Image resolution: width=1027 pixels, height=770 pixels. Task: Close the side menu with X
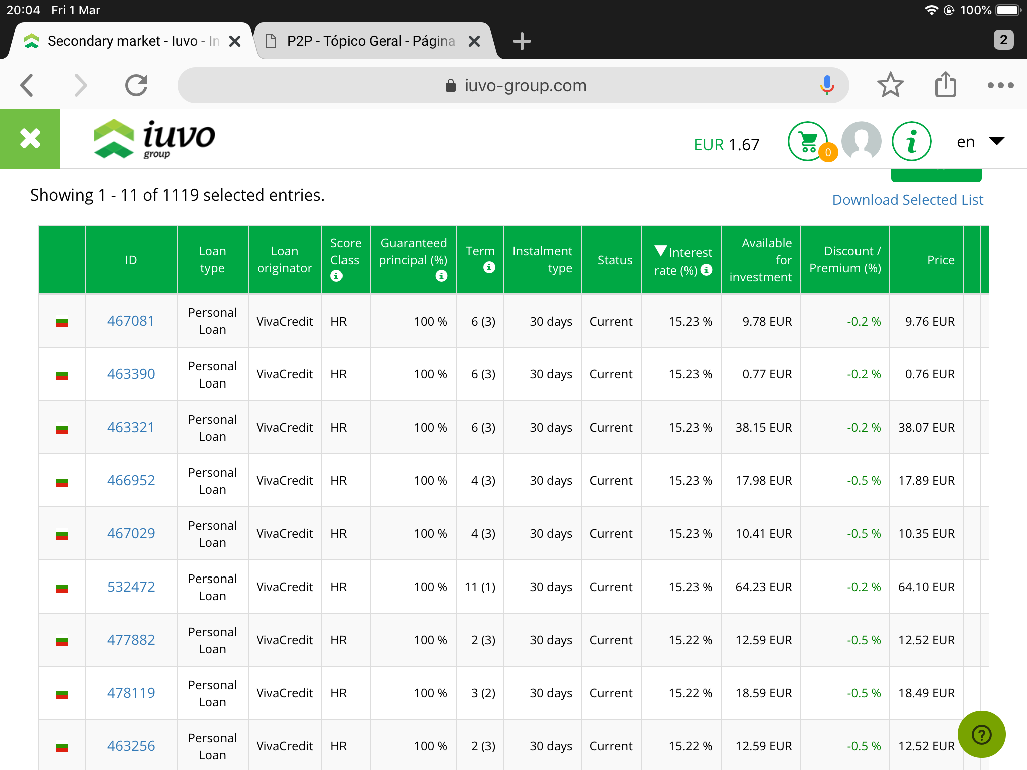(30, 139)
